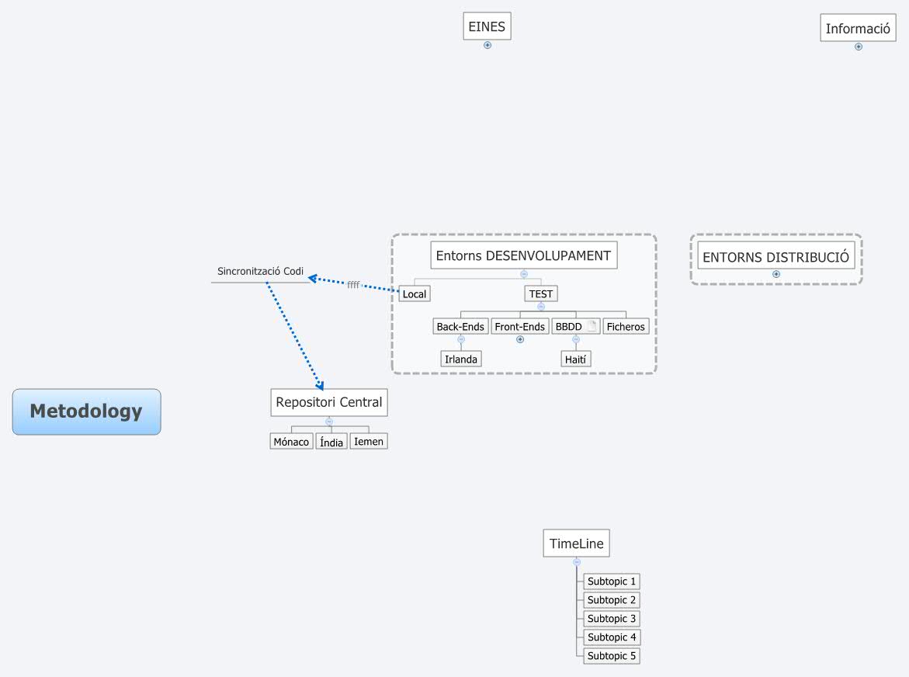Image resolution: width=909 pixels, height=677 pixels.
Task: Select the Irlanda topic
Action: click(x=461, y=359)
